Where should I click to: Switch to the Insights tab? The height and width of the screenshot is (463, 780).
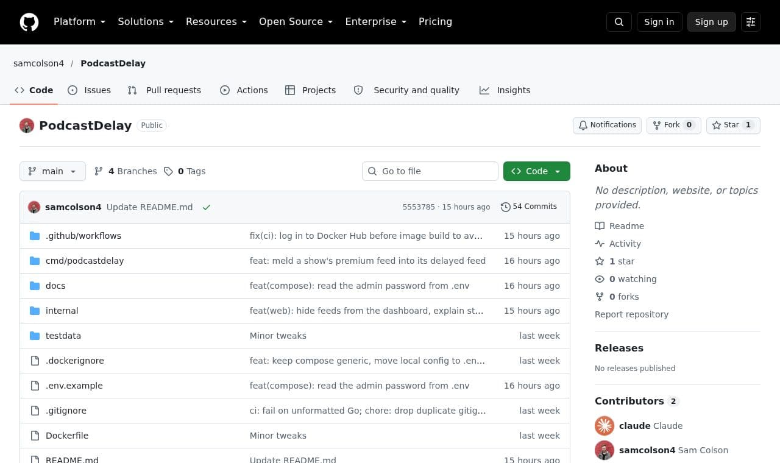tap(505, 90)
